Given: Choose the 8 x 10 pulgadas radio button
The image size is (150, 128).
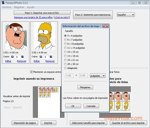Looking at the screenshot, I should 65,44.
